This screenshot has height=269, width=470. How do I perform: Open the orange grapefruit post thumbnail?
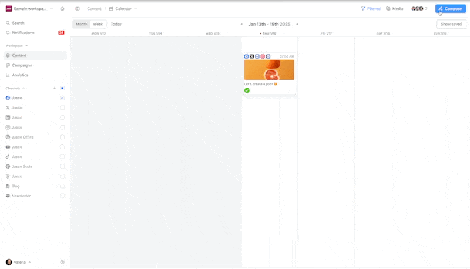269,70
